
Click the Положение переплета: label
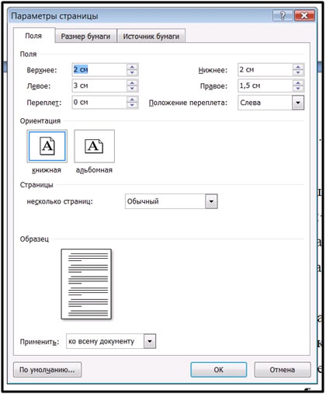tap(188, 103)
